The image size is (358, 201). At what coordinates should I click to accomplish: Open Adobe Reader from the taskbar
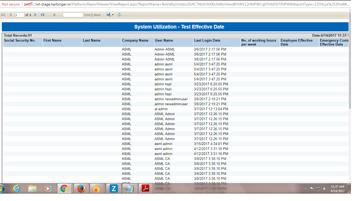[145, 188]
